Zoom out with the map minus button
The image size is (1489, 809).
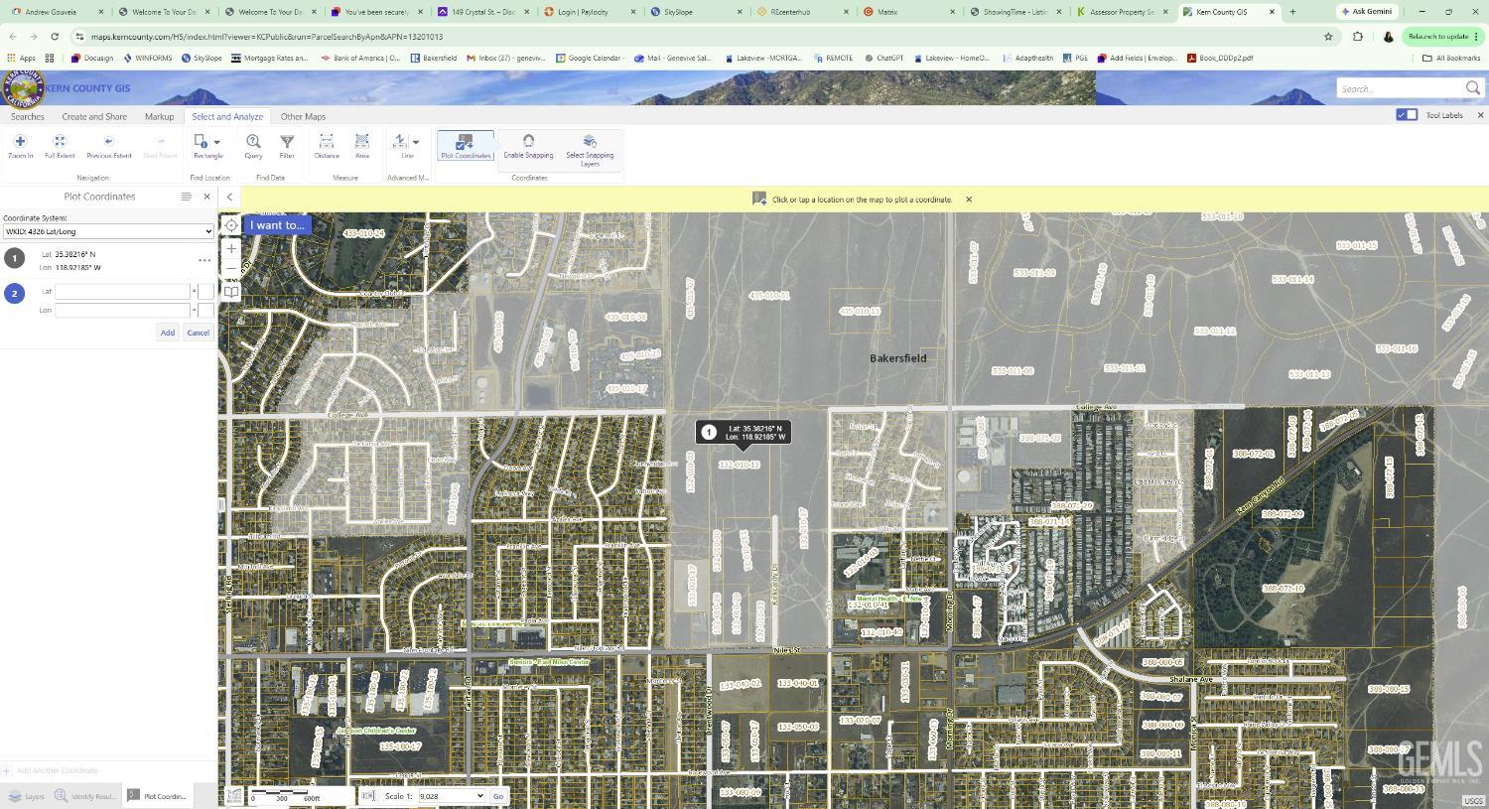(x=231, y=267)
